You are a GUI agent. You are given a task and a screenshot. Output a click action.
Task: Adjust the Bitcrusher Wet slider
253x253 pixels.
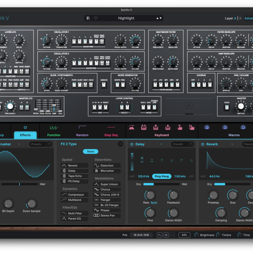20,184
